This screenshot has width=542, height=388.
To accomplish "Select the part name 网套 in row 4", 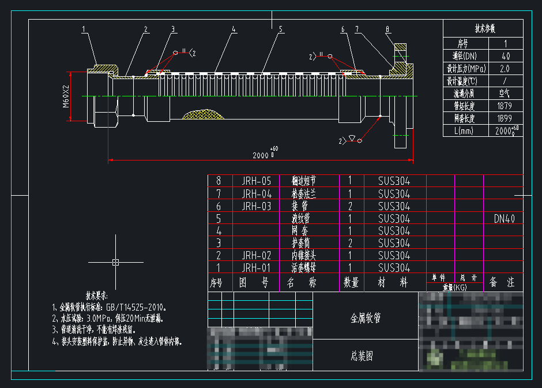I will pos(299,230).
